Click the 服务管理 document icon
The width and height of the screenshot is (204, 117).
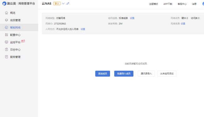(x=6, y=57)
